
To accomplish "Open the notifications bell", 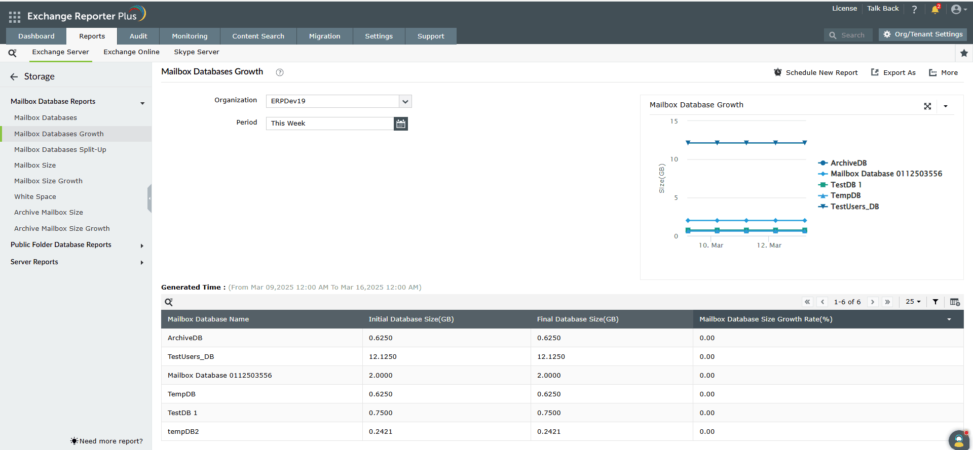I will pyautogui.click(x=935, y=9).
